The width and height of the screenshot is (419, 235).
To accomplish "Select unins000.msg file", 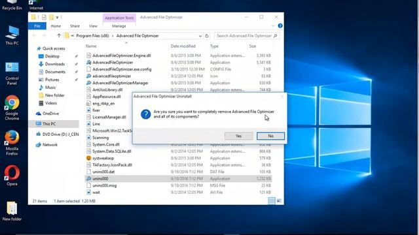I will [x=105, y=185].
